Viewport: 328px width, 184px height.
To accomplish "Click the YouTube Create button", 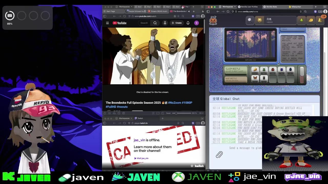I will pos(177,23).
